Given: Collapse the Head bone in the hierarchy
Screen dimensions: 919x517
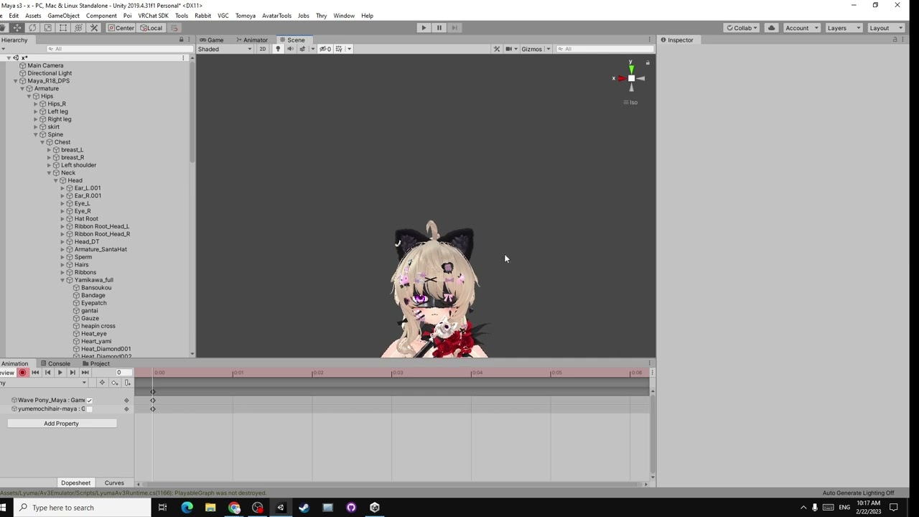Looking at the screenshot, I should (x=55, y=180).
